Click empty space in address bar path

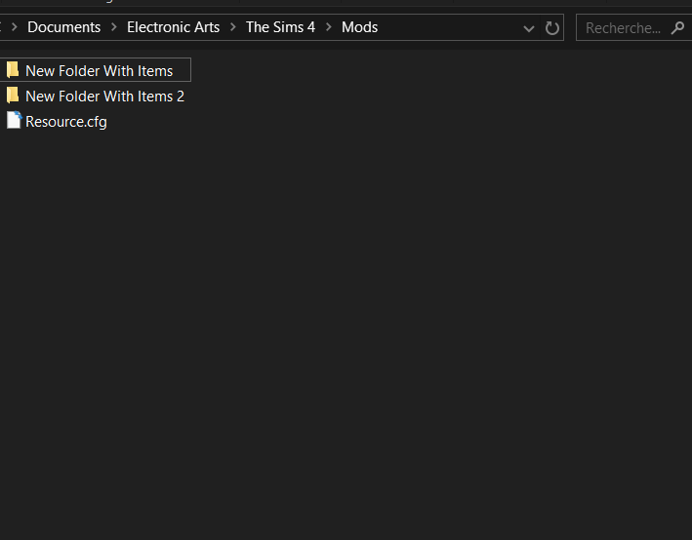pyautogui.click(x=448, y=27)
